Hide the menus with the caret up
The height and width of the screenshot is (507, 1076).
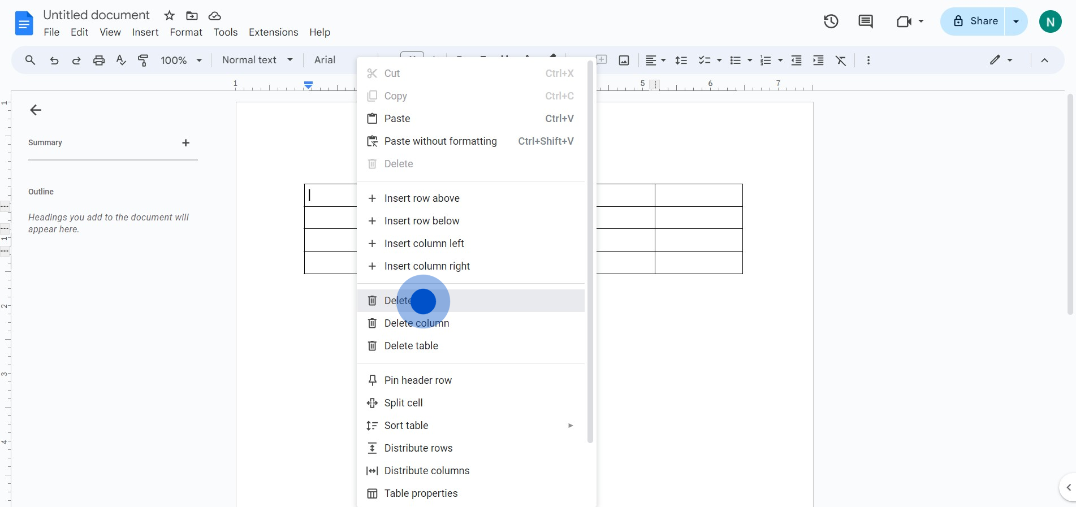(x=1044, y=60)
